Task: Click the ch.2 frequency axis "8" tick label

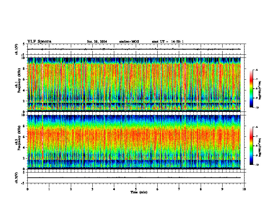Action: click(x=24, y=126)
